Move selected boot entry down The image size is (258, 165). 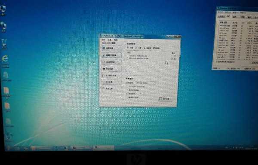(138, 48)
